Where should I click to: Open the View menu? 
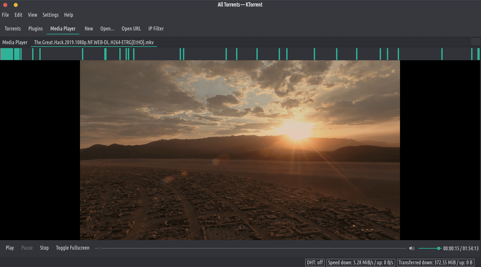pyautogui.click(x=32, y=15)
